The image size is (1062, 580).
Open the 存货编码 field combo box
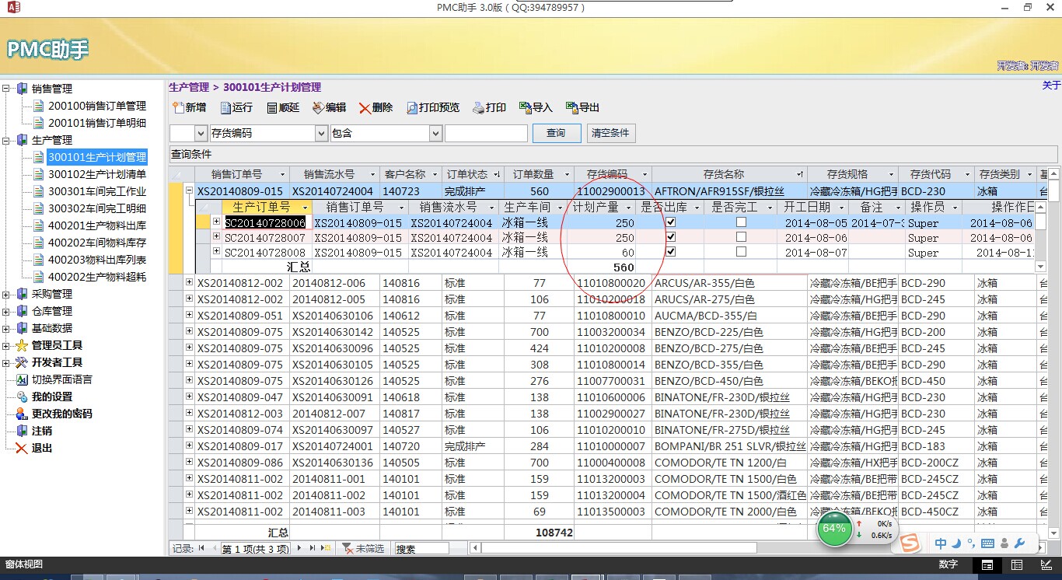(x=321, y=134)
